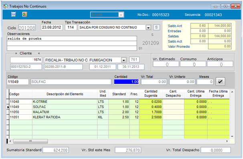Viewport: 243px width, 159px height.
Task: Click suggested quantity cell 2.5000
Action: [x=151, y=117]
